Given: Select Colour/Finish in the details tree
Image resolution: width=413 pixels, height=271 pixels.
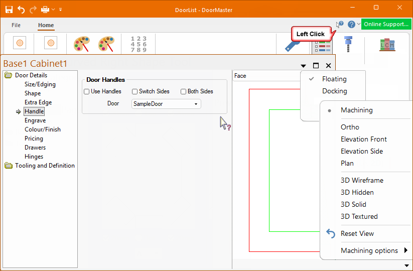Looking at the screenshot, I should (43, 129).
